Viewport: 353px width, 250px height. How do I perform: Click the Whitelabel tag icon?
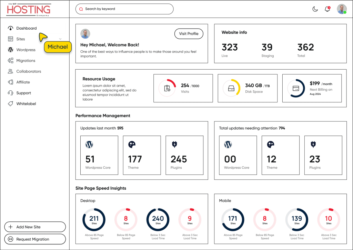pyautogui.click(x=10, y=104)
